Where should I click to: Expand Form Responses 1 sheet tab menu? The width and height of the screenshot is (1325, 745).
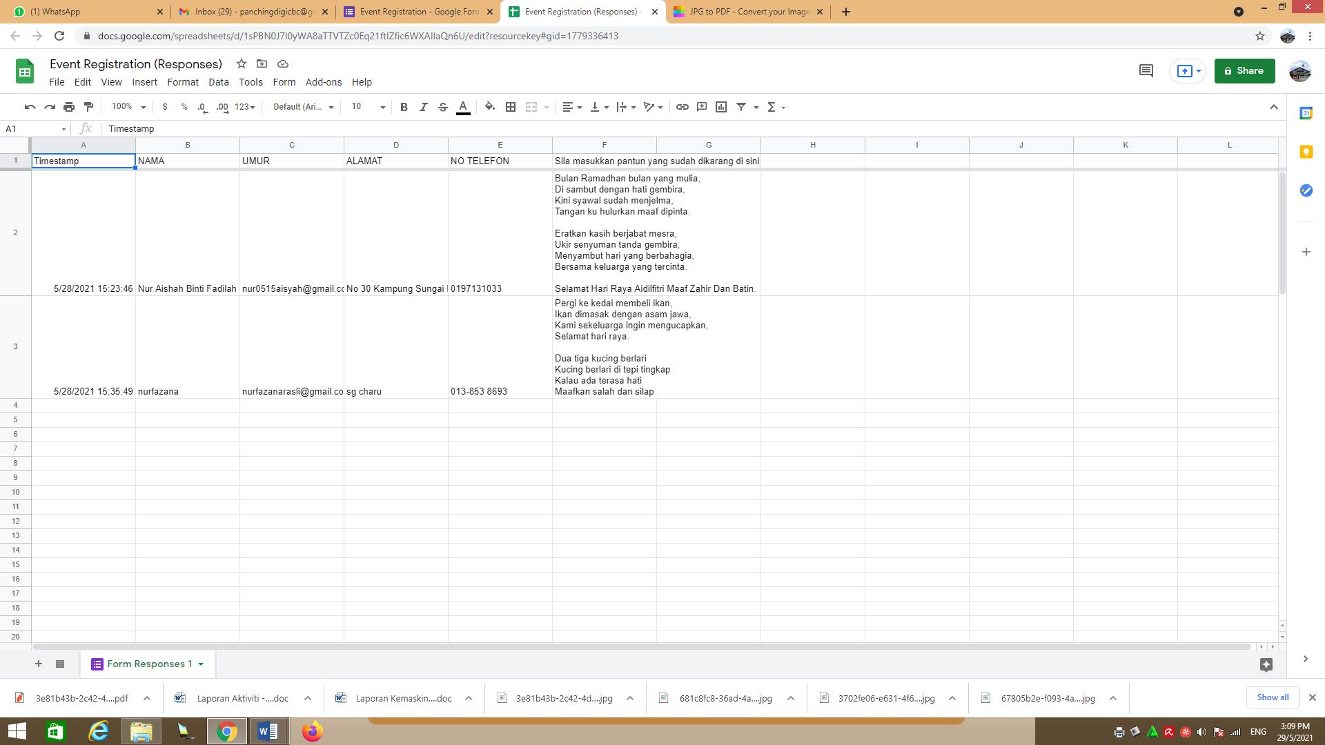pos(201,664)
